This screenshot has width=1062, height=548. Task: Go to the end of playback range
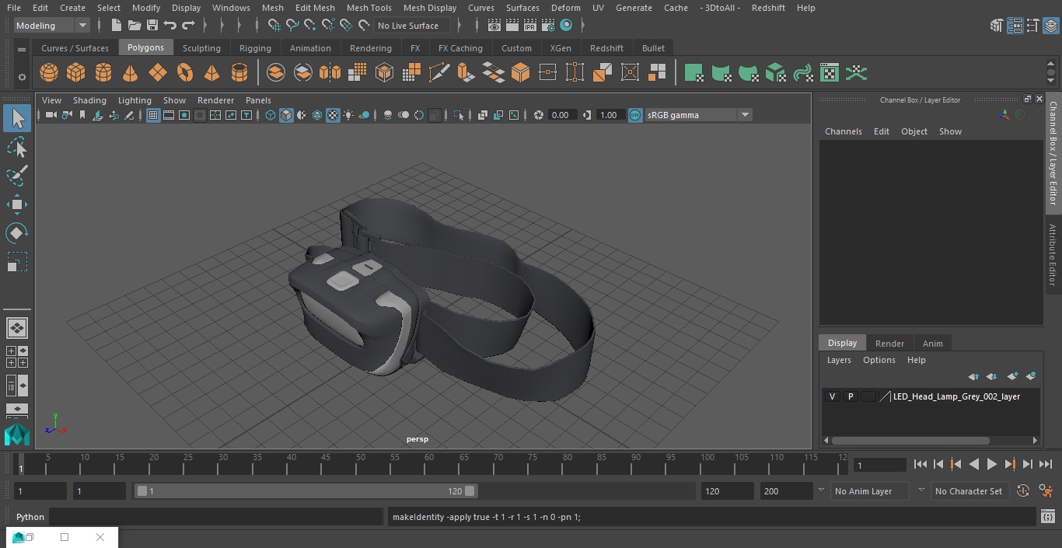1046,464
